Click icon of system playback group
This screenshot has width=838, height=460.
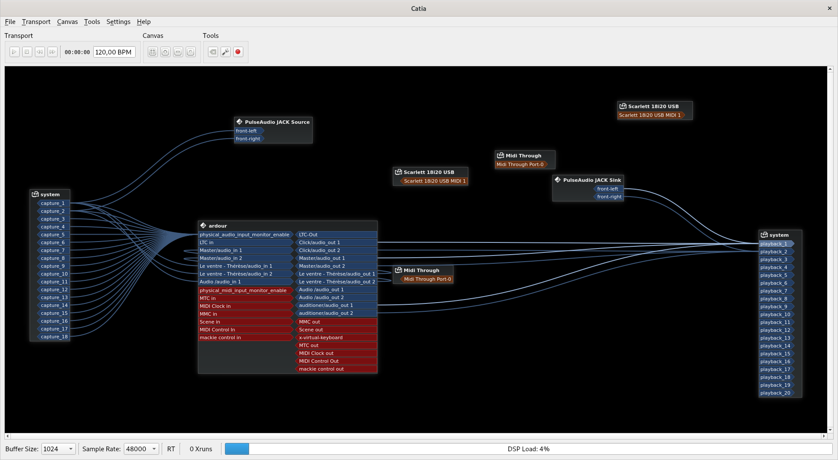coord(764,235)
